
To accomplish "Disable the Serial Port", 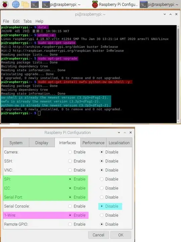I will pyautogui.click(x=109, y=197).
